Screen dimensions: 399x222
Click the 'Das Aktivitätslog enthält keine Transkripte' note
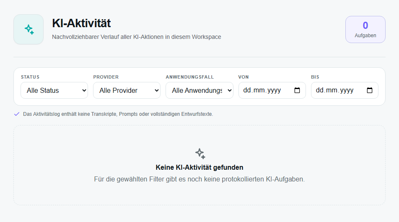click(118, 114)
